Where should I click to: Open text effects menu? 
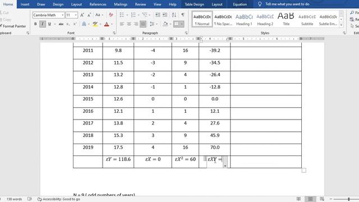tap(84, 24)
